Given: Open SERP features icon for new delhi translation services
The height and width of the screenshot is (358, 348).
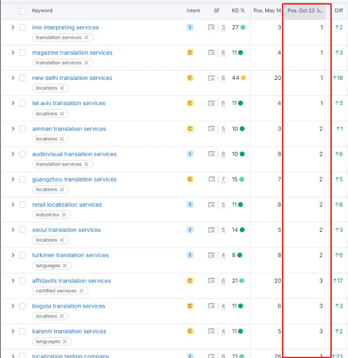Looking at the screenshot, I should click(211, 78).
